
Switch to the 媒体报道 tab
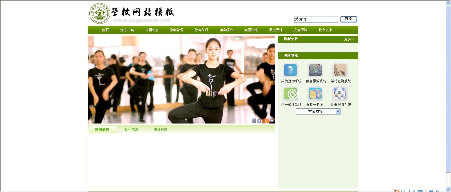160,130
